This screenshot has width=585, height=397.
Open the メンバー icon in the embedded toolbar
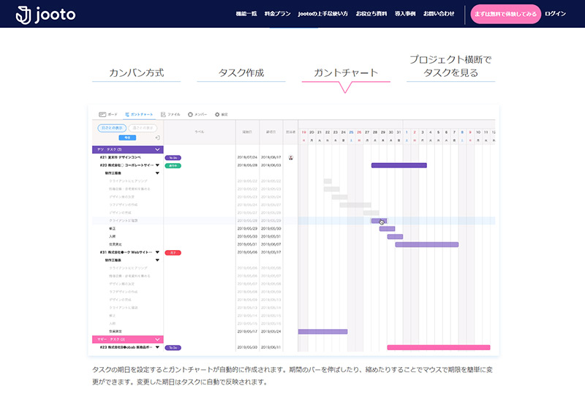pos(190,115)
